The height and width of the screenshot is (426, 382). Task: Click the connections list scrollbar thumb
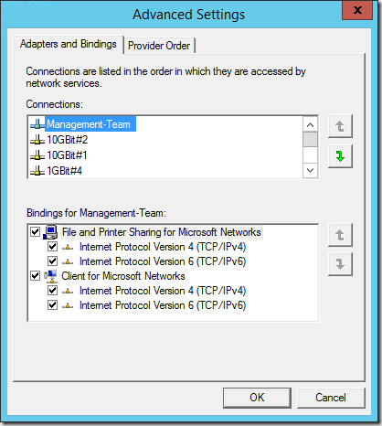310,139
